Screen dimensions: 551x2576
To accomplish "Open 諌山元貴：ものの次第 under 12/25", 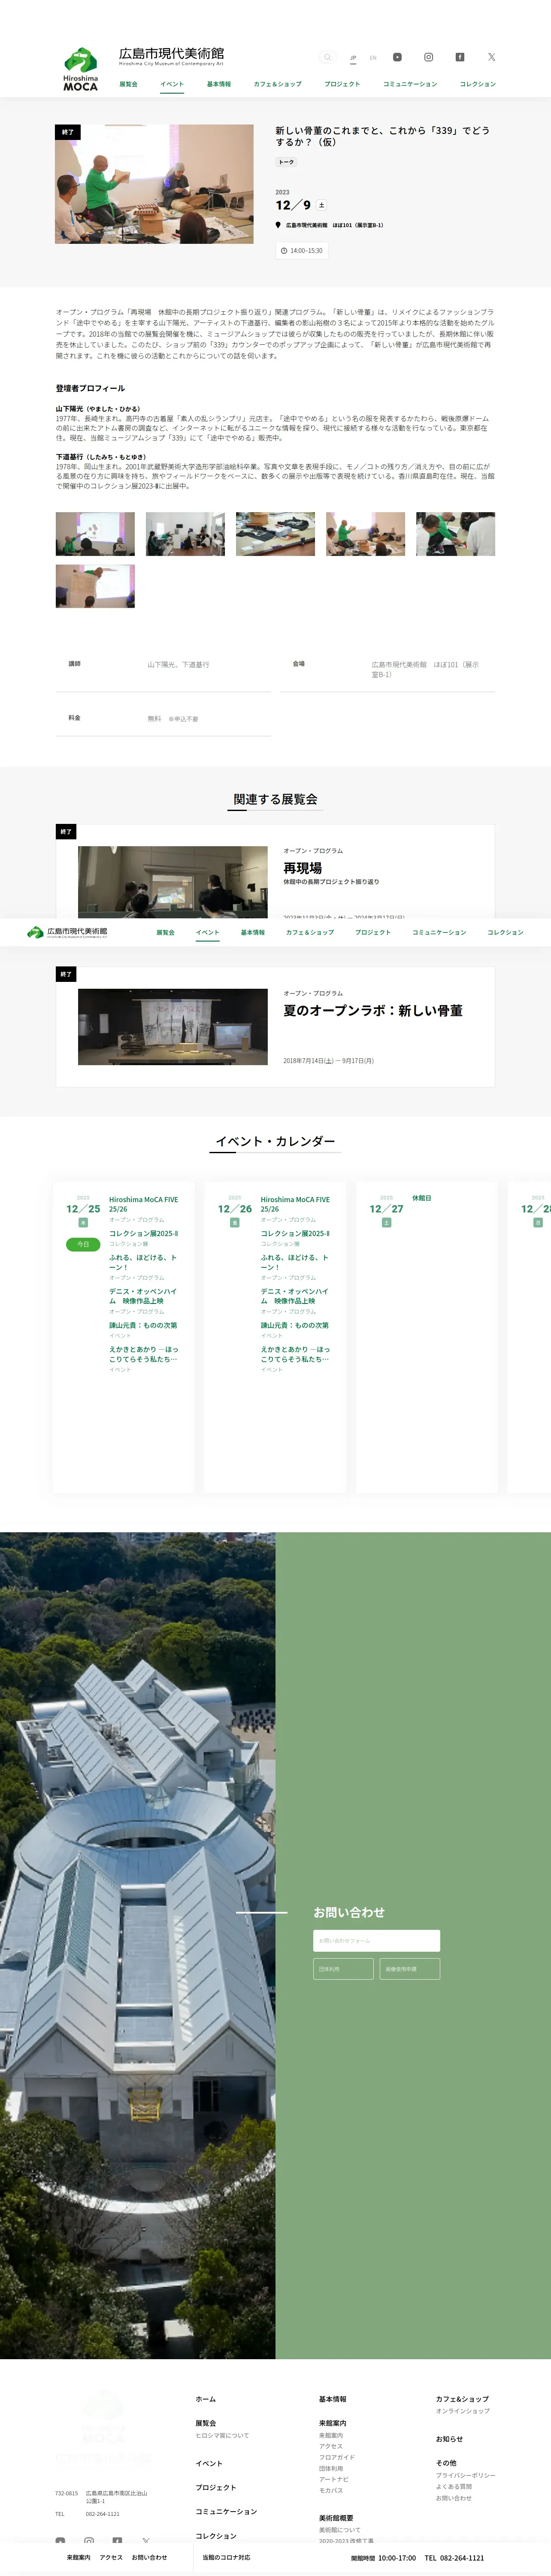I will (143, 1325).
